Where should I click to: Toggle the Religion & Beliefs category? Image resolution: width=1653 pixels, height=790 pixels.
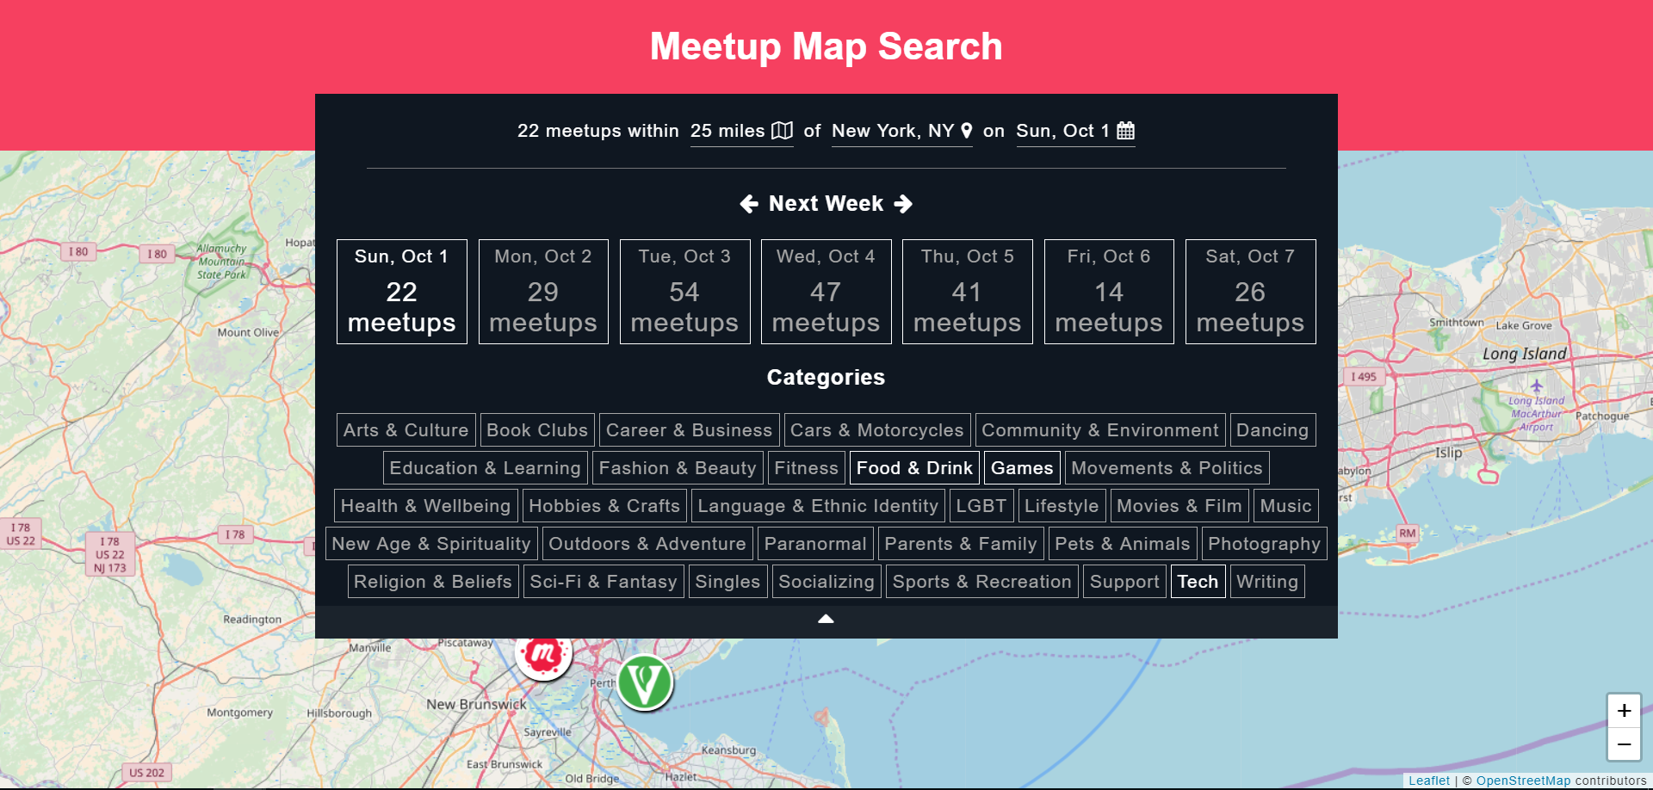click(433, 582)
